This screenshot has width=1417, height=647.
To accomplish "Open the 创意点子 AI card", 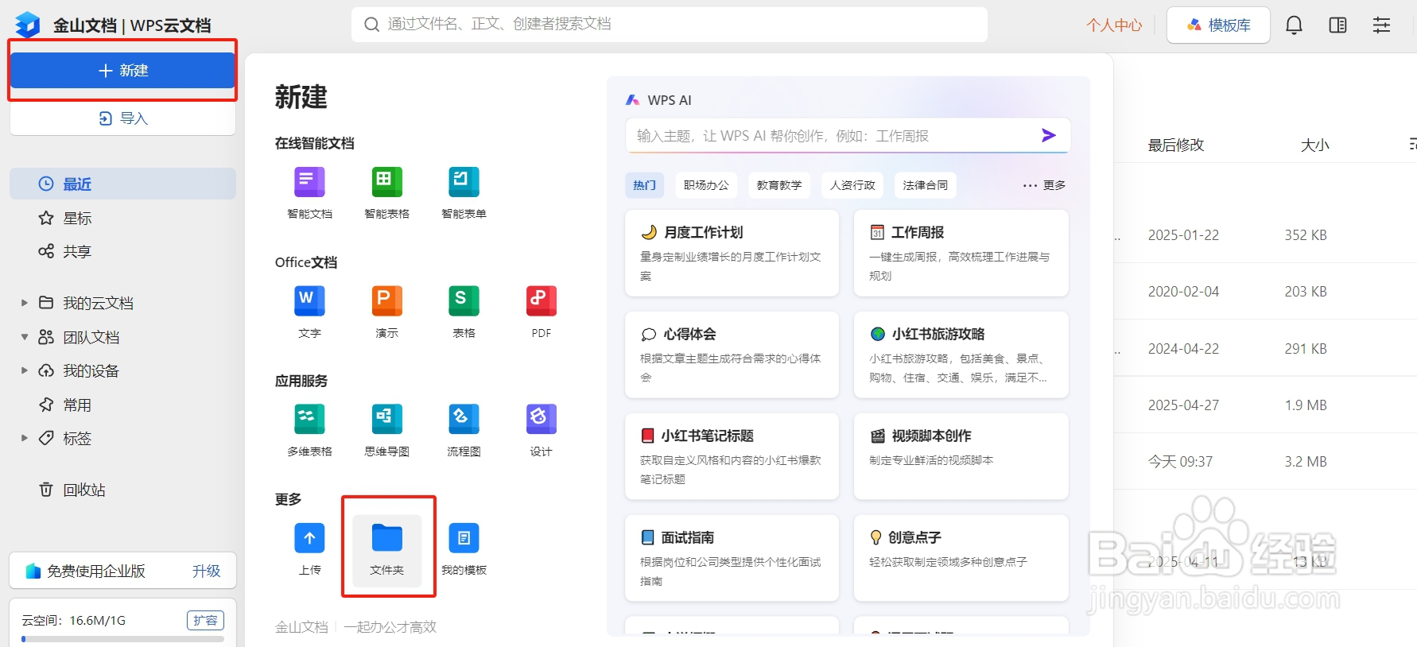I will coord(961,558).
